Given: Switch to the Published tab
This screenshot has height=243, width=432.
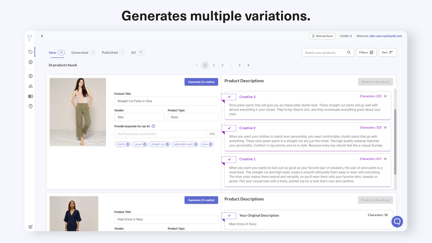Looking at the screenshot, I should tap(110, 52).
